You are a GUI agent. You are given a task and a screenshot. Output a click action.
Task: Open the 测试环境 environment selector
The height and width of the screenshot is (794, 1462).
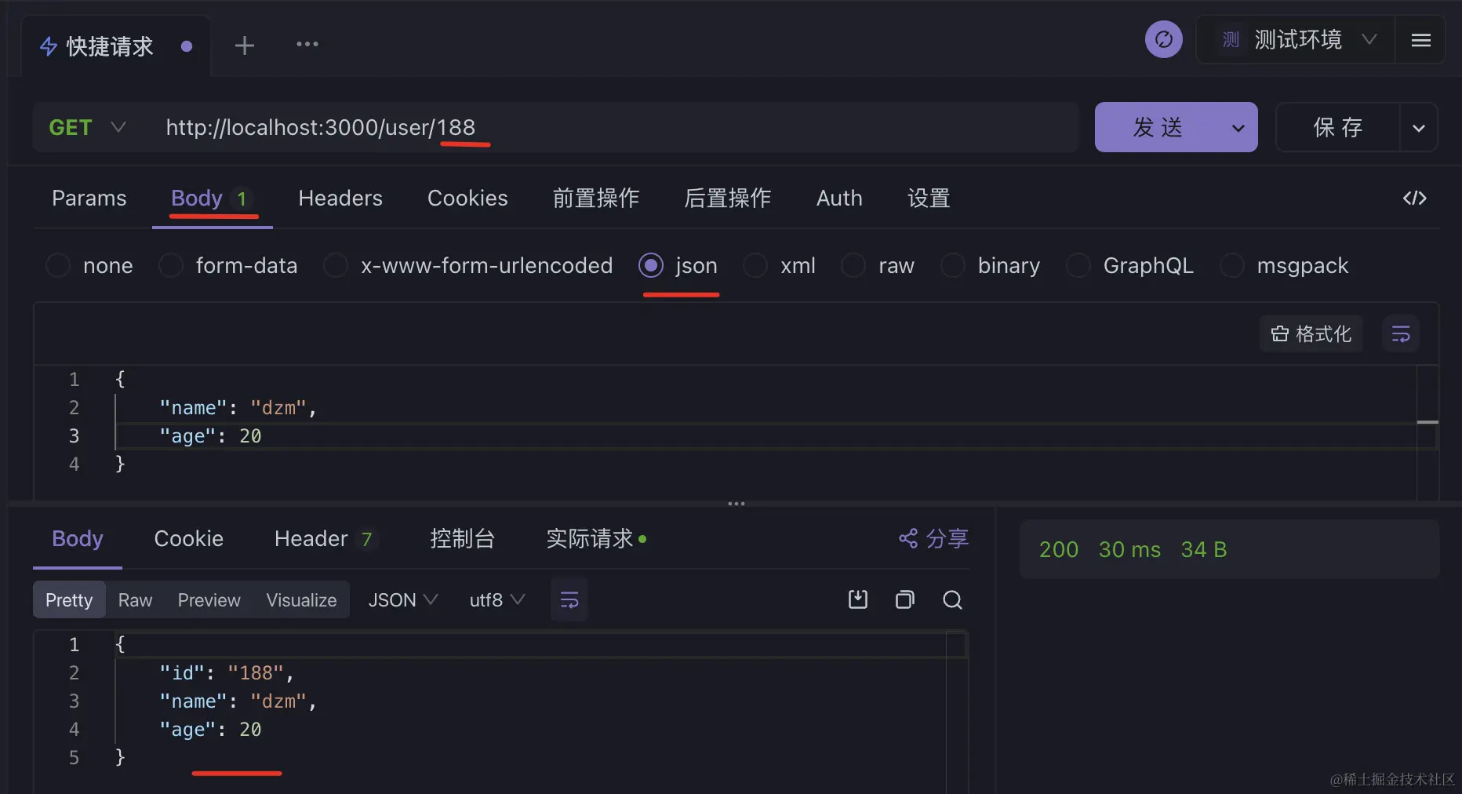pos(1298,39)
